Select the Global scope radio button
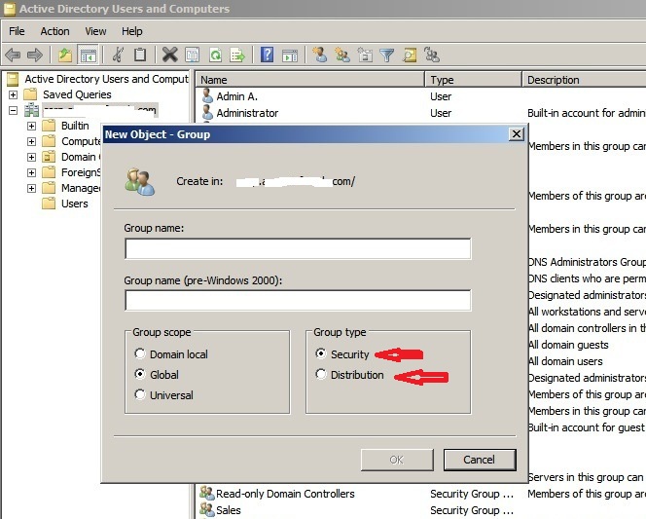The height and width of the screenshot is (519, 646). (x=140, y=374)
